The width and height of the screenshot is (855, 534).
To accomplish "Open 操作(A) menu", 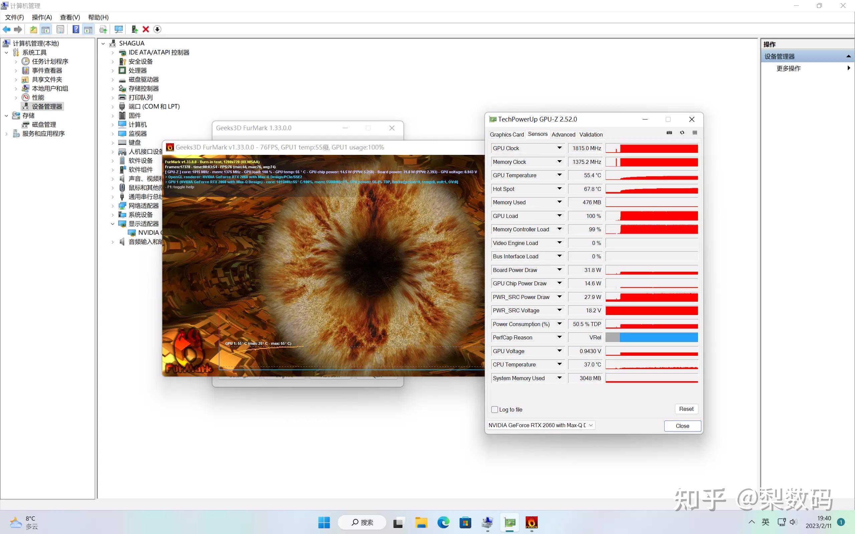I will [x=42, y=17].
